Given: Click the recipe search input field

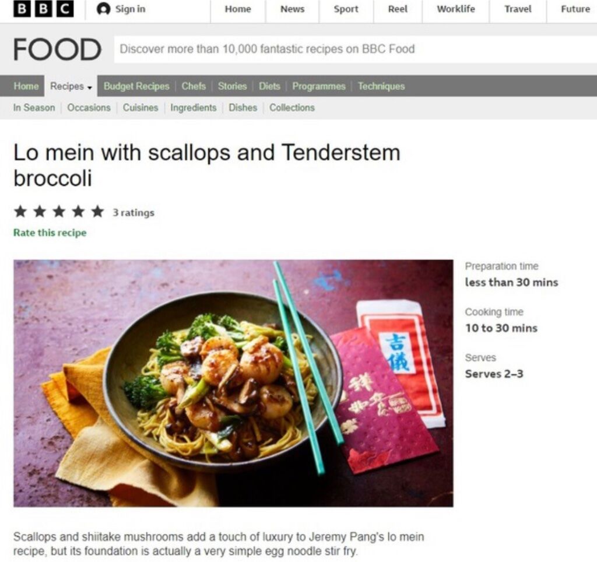Looking at the screenshot, I should click(355, 50).
